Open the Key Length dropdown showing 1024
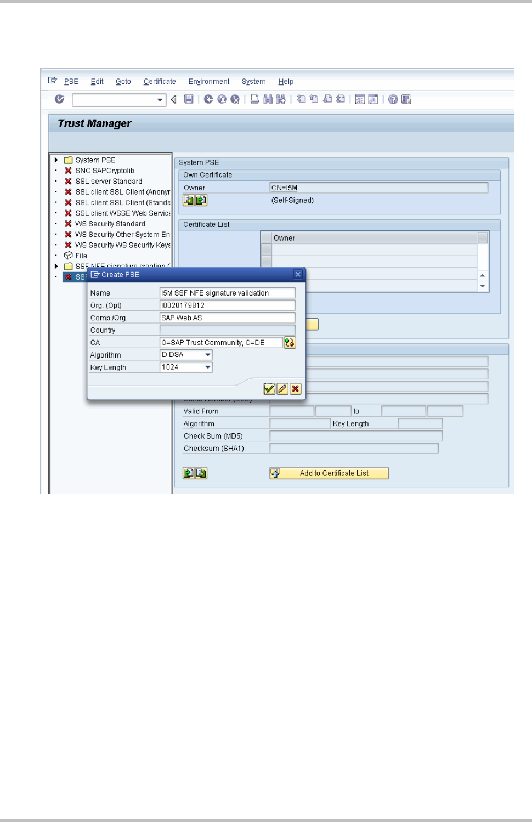The height and width of the screenshot is (822, 532). [208, 367]
